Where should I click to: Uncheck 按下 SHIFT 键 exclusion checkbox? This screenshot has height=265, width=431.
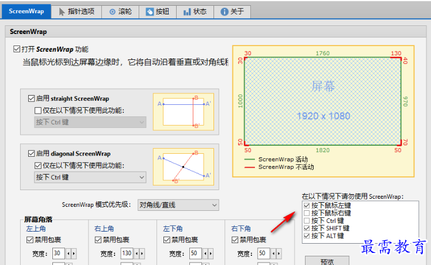307,228
